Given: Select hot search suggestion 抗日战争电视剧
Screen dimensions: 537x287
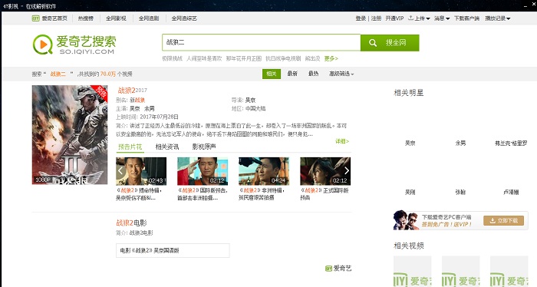Looking at the screenshot, I should tap(283, 58).
